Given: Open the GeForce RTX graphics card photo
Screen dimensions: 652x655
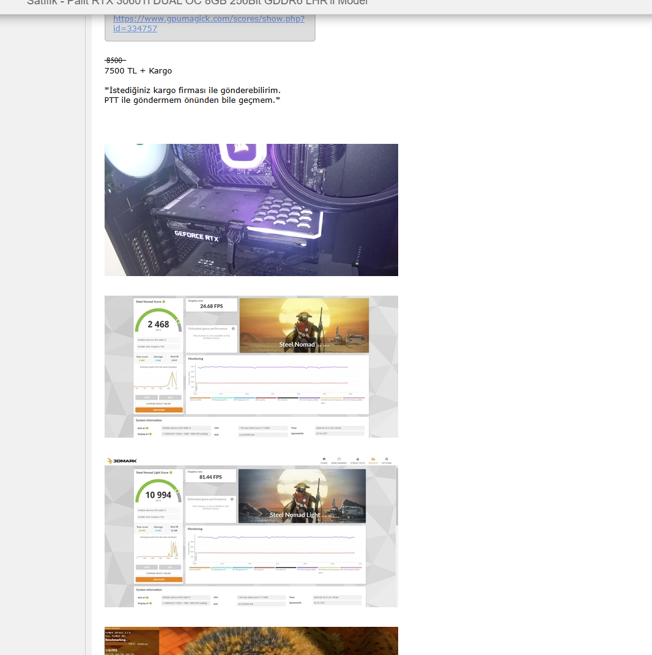Looking at the screenshot, I should click(x=251, y=210).
